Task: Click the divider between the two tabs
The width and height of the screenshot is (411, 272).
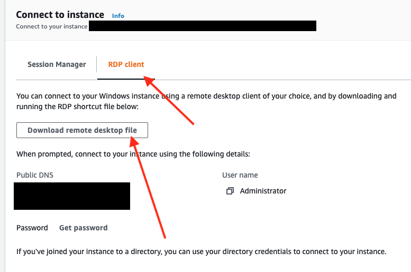Action: 96,64
